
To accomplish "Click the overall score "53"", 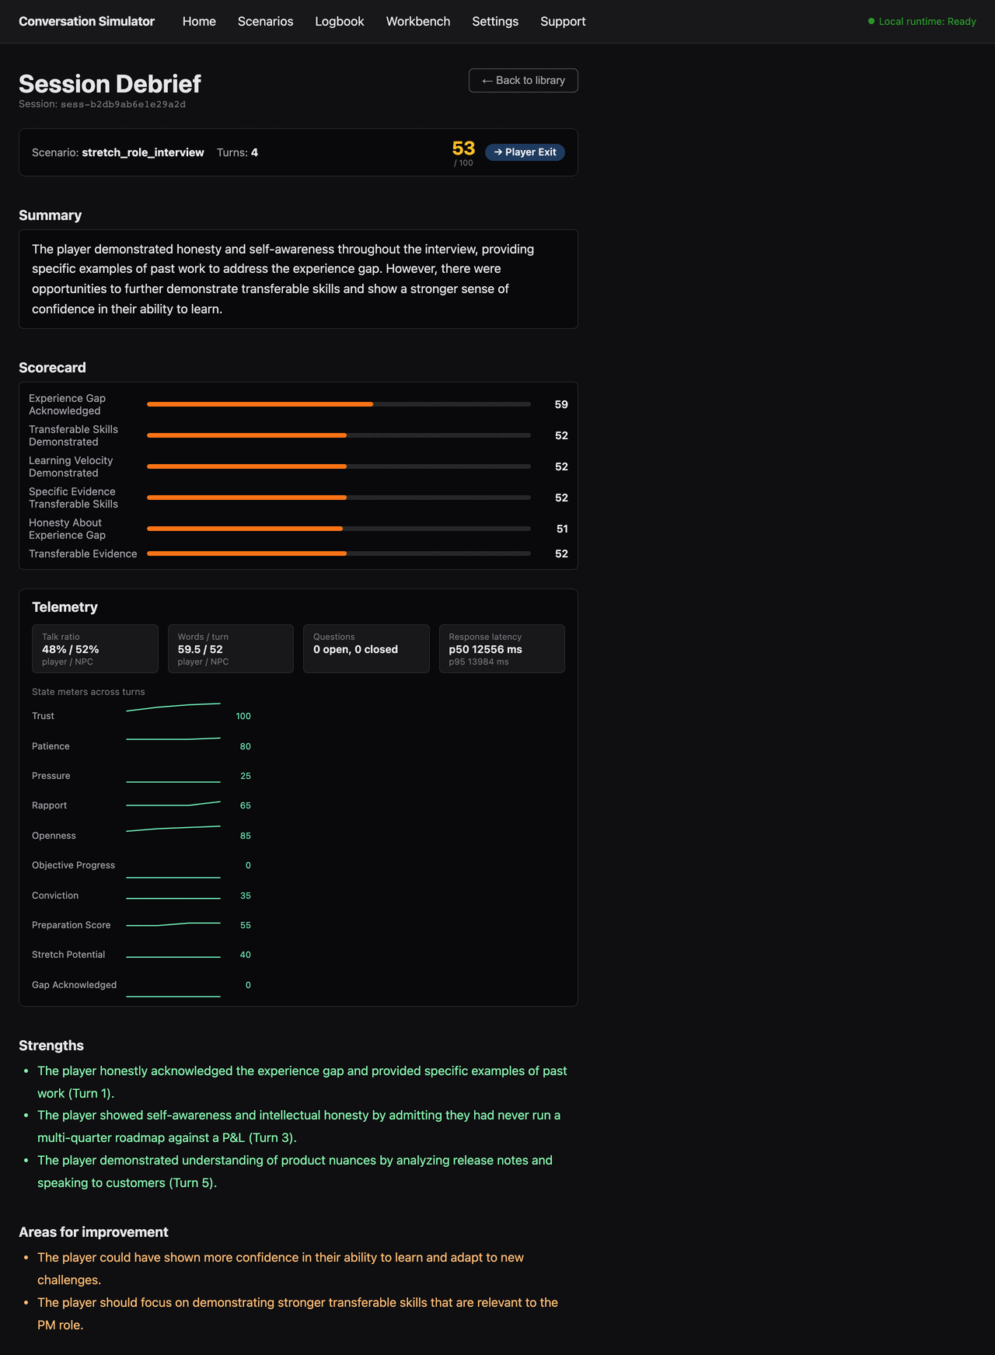I will tap(463, 148).
